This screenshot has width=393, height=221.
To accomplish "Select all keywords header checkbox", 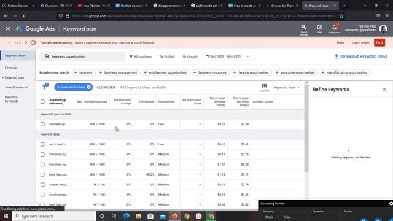I will click(x=42, y=102).
